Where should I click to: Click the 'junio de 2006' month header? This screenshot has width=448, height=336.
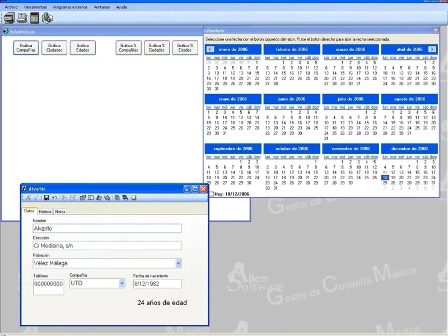click(x=292, y=99)
